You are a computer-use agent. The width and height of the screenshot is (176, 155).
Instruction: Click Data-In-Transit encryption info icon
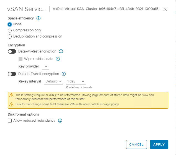pos(63,74)
